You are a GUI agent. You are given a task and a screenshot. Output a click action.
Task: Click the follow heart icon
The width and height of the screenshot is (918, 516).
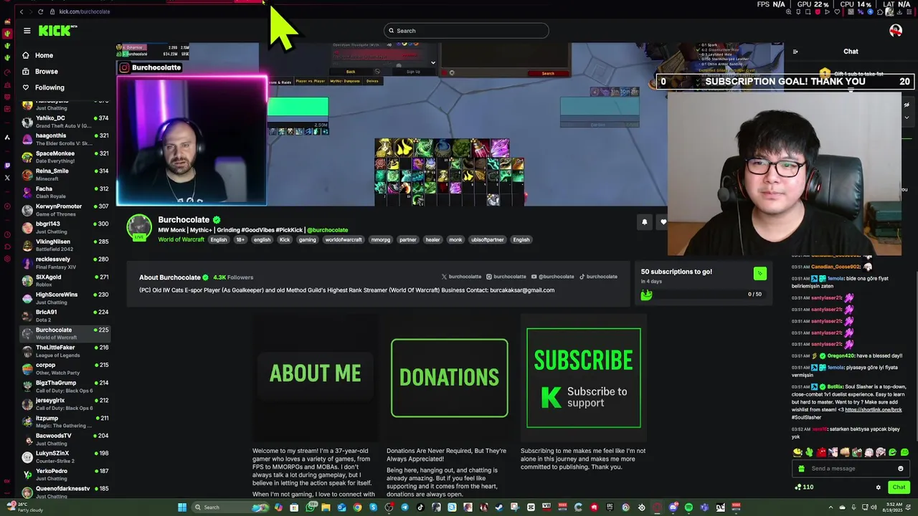click(x=663, y=222)
